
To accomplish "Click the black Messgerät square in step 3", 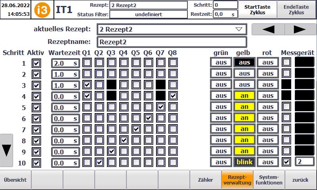I will pyautogui.click(x=286, y=85).
